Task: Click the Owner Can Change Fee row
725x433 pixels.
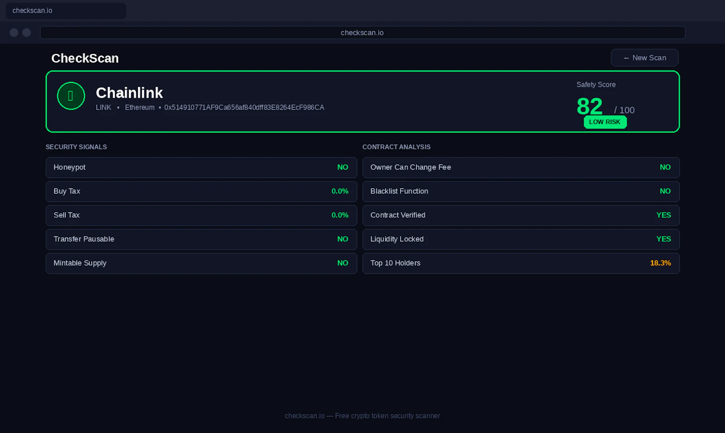Action: (x=521, y=167)
